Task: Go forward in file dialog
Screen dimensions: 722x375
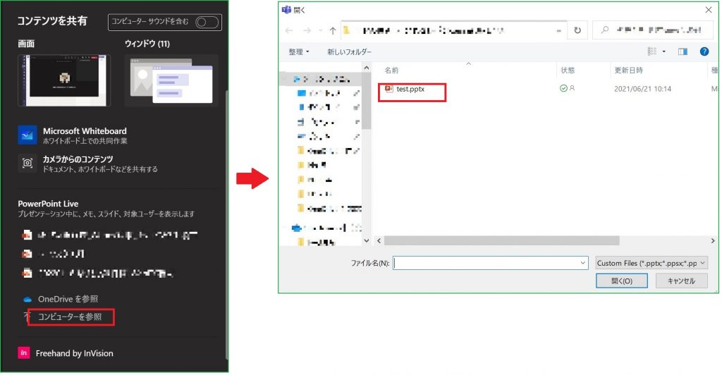Action: (x=307, y=30)
